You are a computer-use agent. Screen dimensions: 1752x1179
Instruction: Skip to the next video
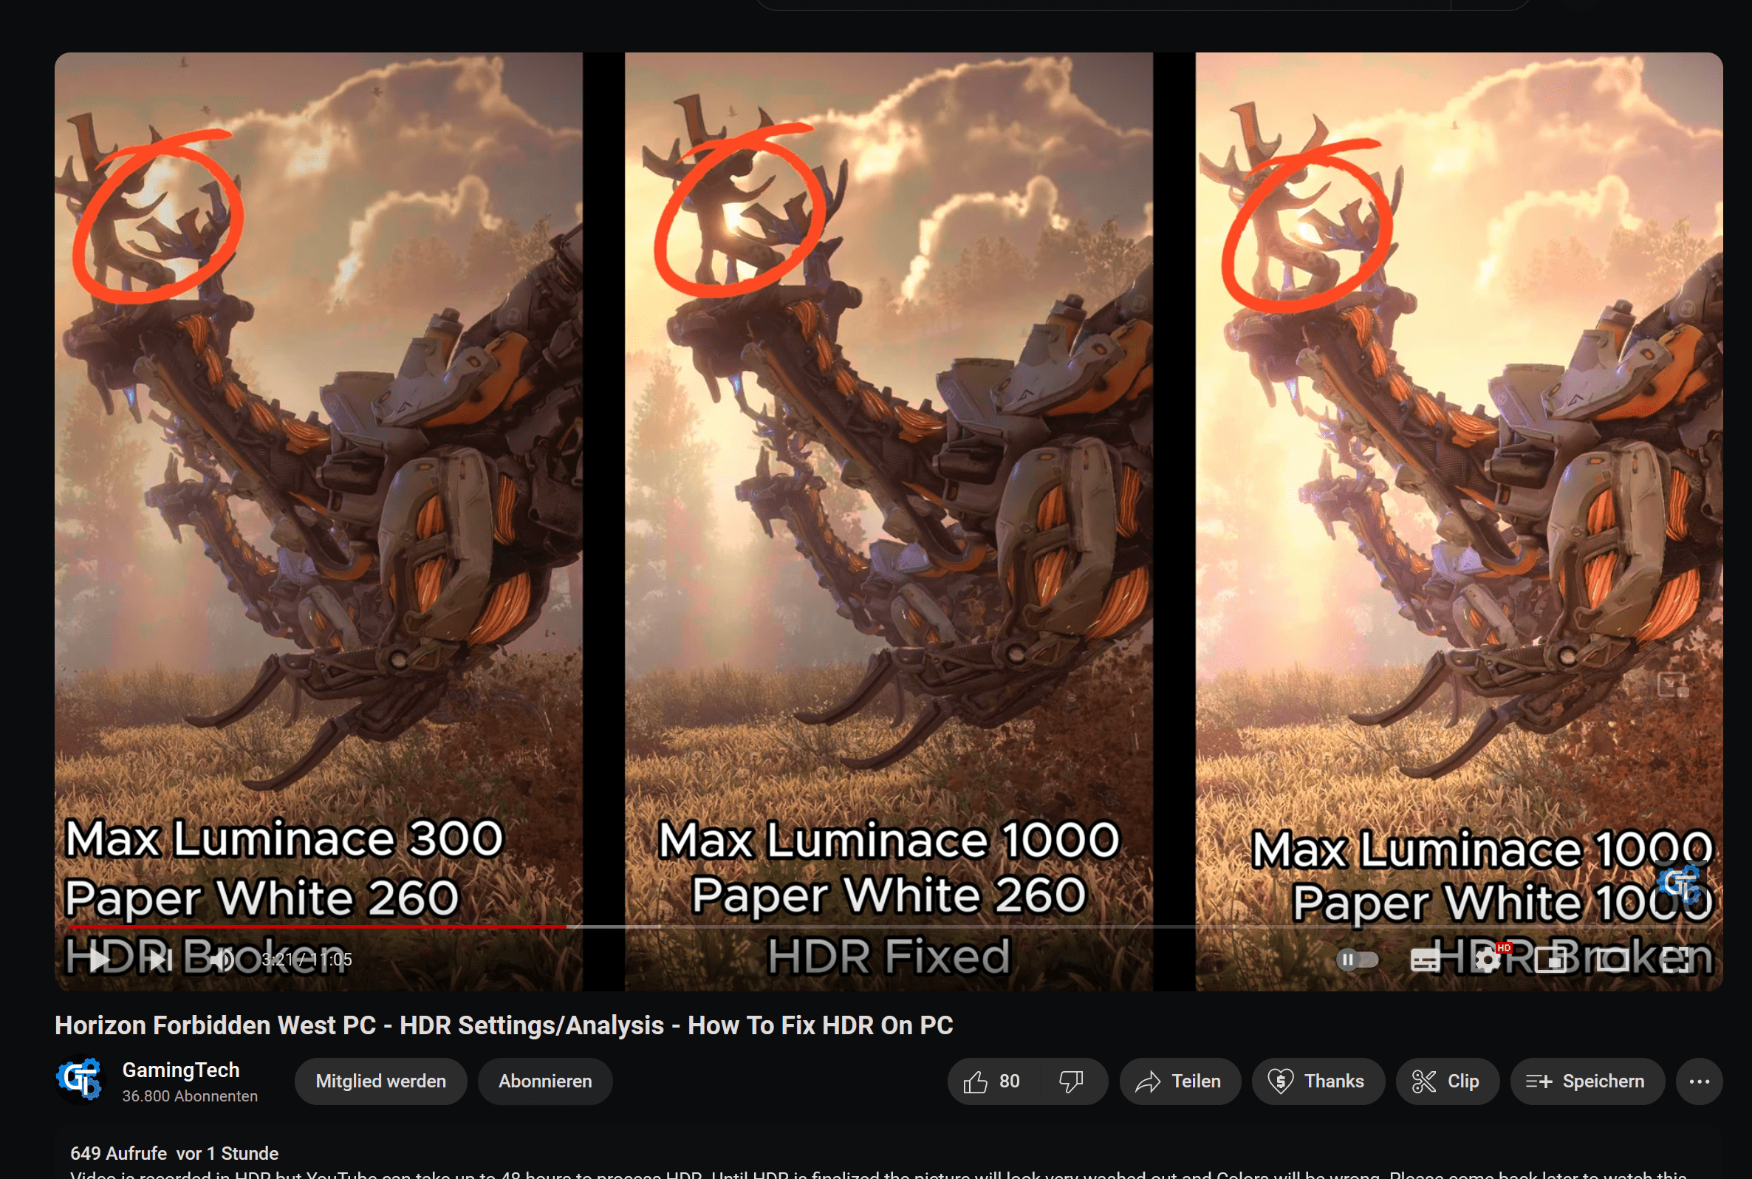[x=160, y=960]
